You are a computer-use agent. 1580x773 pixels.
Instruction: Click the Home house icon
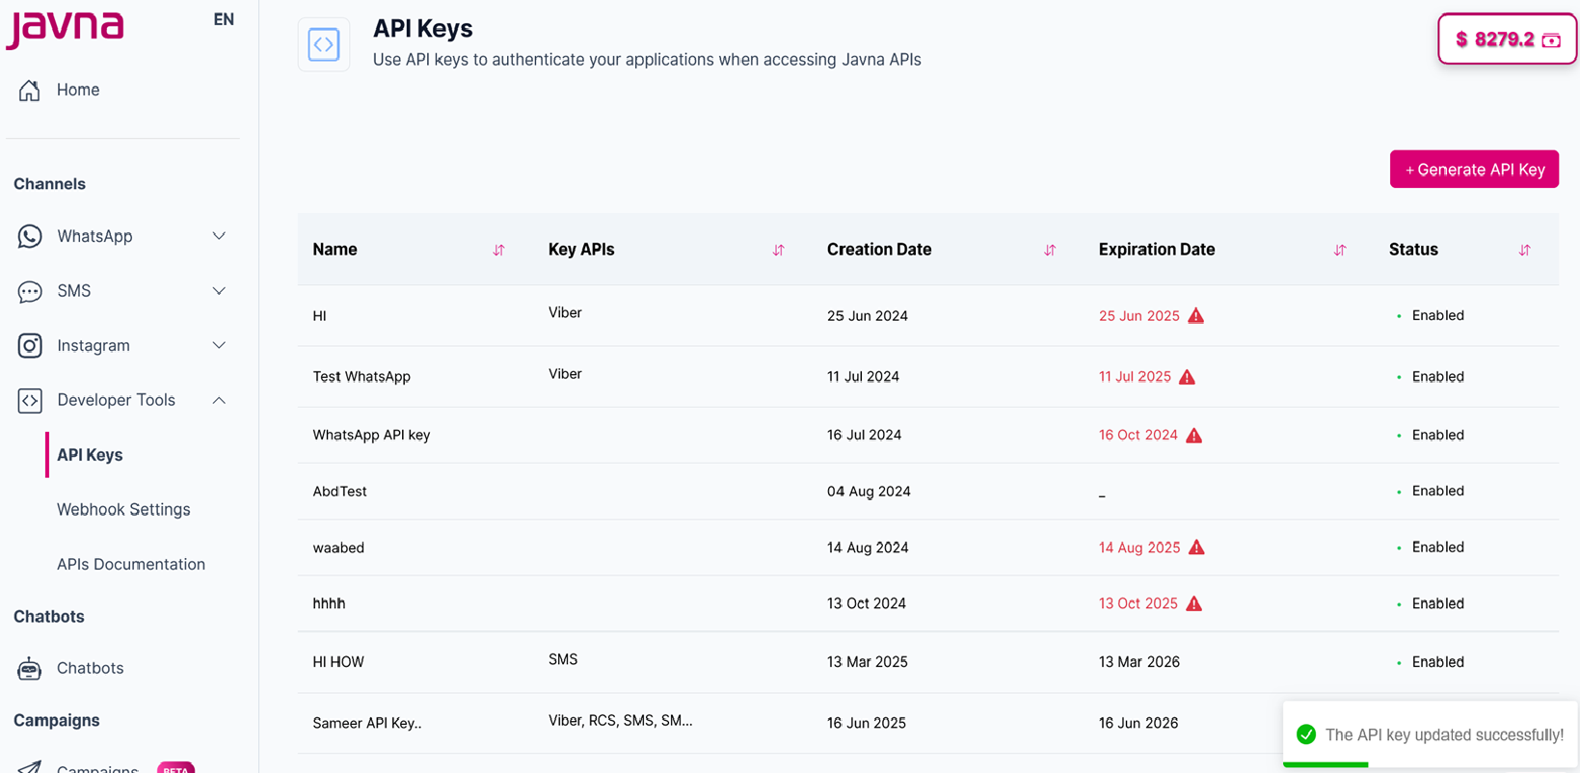point(30,90)
